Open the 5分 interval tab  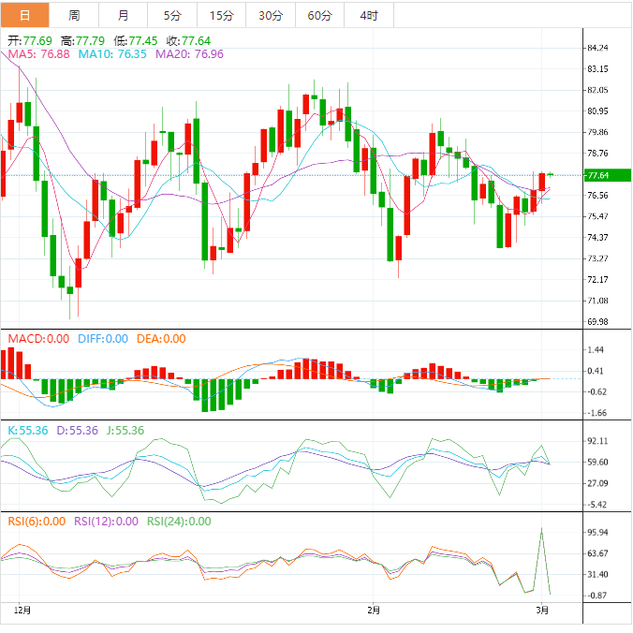tap(172, 15)
